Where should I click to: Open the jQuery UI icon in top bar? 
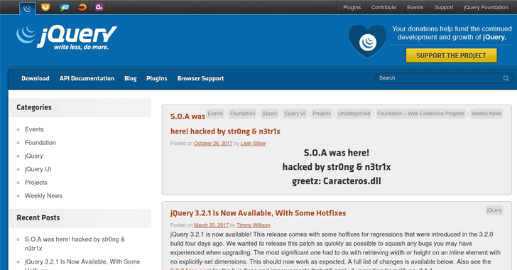tap(45, 7)
